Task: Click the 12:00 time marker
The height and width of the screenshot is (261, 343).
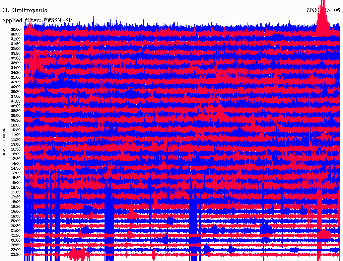Action: (16, 145)
